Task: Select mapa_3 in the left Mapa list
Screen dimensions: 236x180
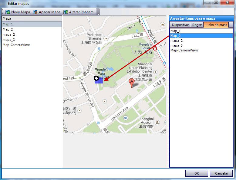Action: [x=32, y=40]
